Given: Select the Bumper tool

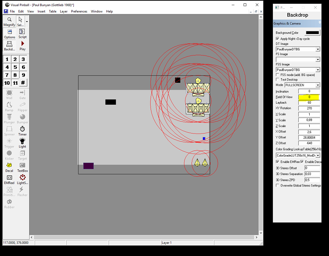Looking at the screenshot, I should (x=22, y=119).
